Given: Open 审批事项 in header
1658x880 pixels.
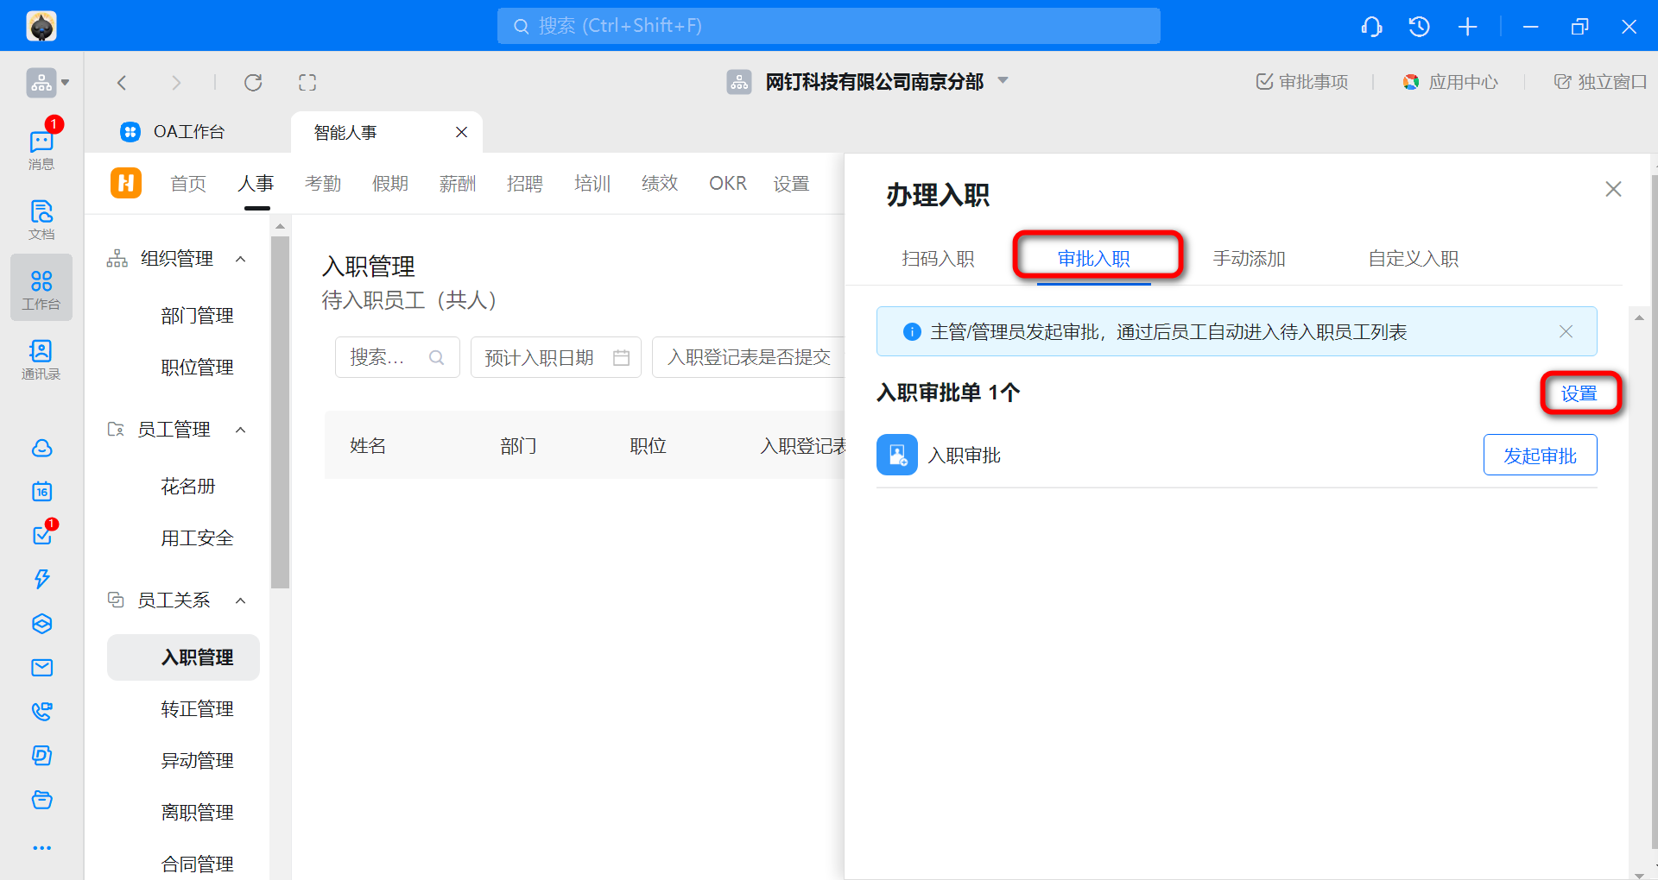Looking at the screenshot, I should pos(1301,82).
